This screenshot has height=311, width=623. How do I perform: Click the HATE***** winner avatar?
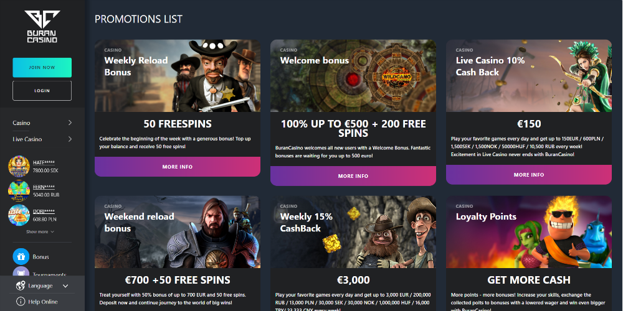(19, 167)
